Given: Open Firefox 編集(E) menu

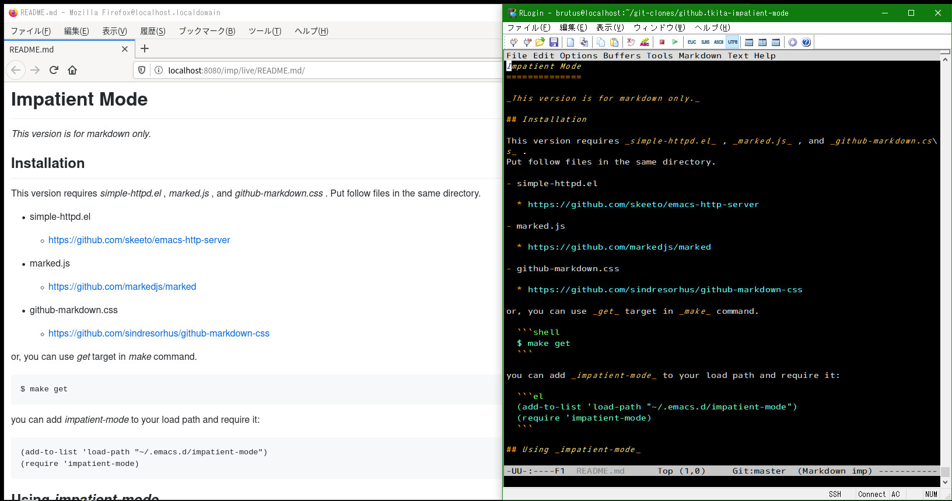Looking at the screenshot, I should click(76, 31).
